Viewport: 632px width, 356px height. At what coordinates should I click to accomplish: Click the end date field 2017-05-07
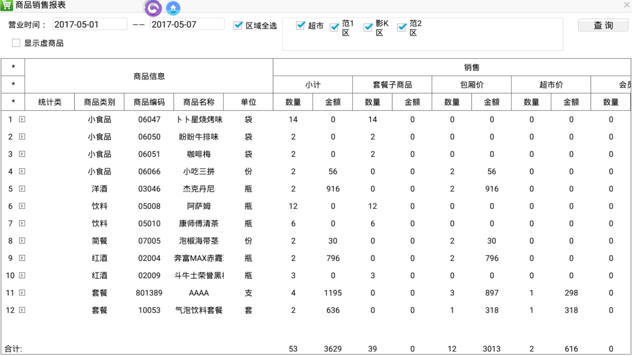tap(187, 24)
